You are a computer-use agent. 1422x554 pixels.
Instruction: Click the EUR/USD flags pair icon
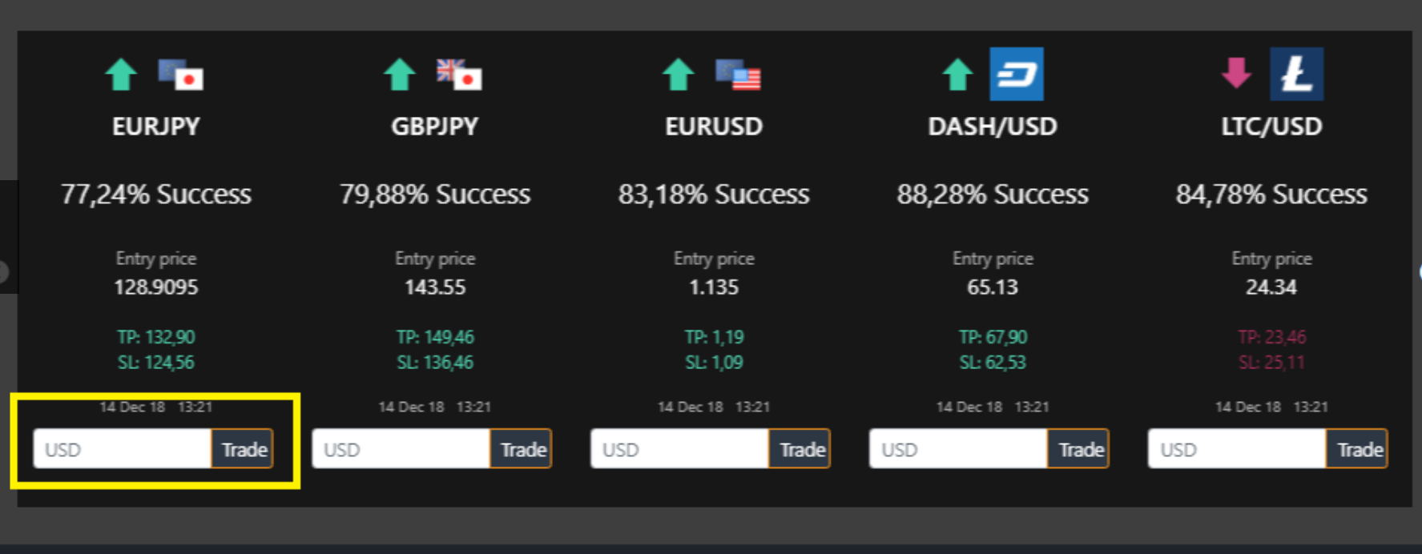(x=738, y=74)
